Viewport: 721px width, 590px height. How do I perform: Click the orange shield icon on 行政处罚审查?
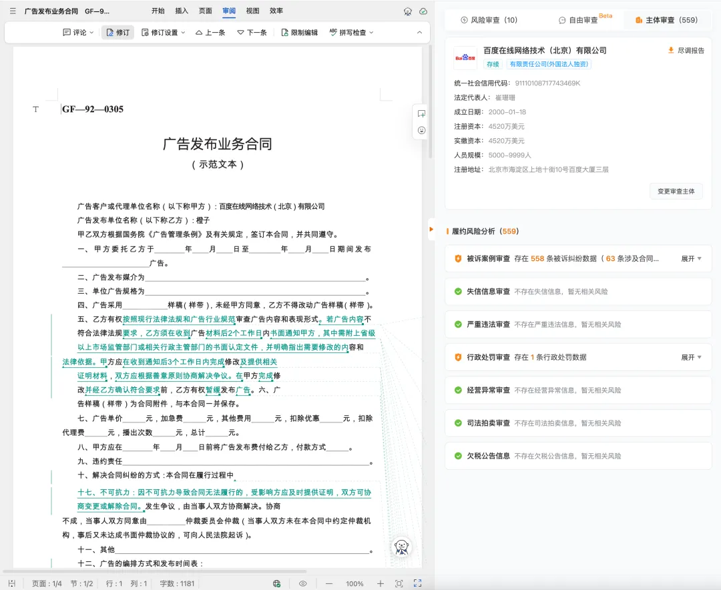pyautogui.click(x=458, y=357)
